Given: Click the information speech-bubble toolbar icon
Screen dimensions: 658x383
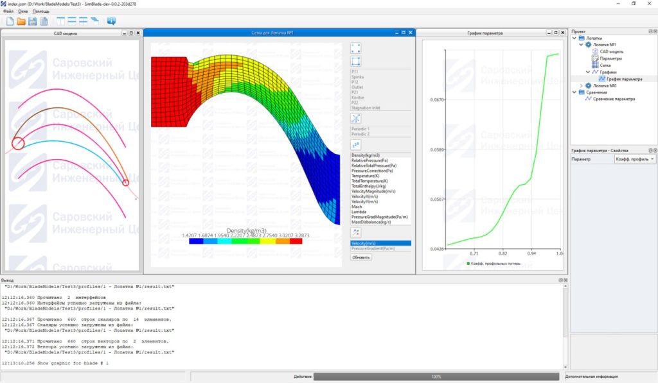Looking at the screenshot, I should 111,21.
